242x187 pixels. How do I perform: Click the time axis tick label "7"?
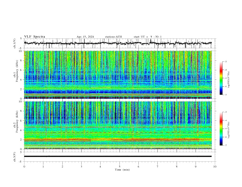[x=158, y=167]
